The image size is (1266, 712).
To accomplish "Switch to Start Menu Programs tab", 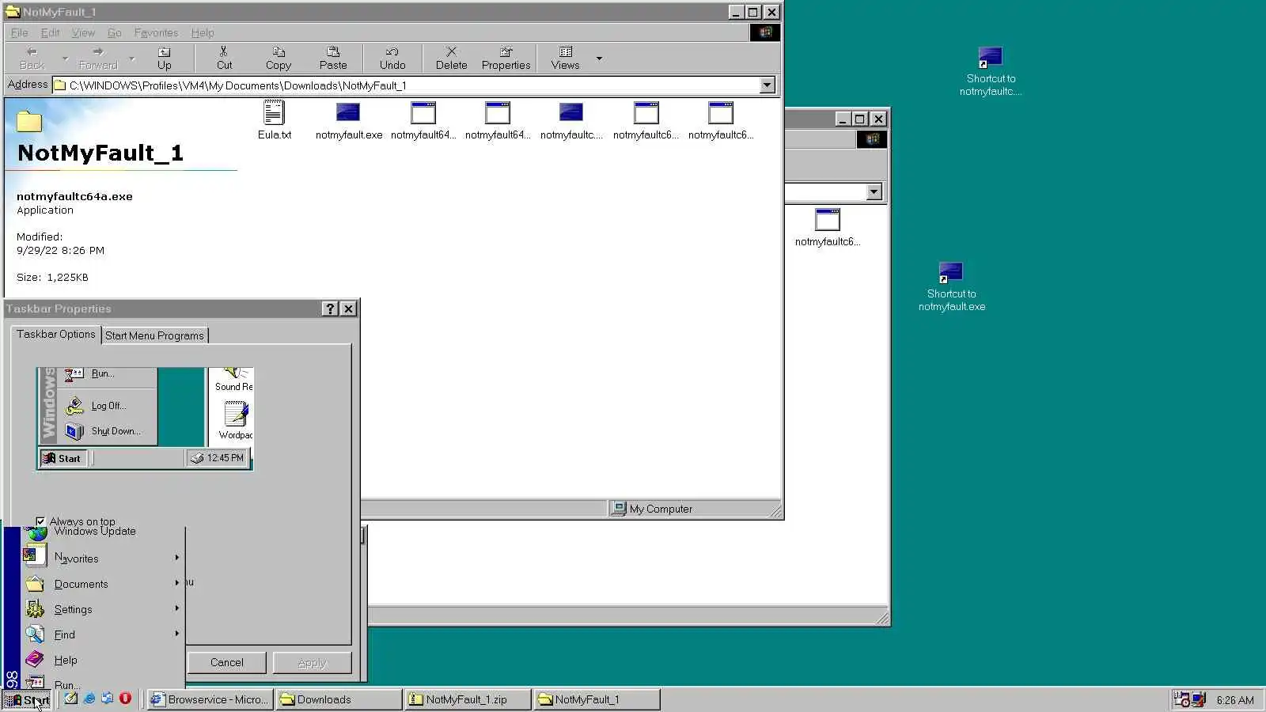I will tap(155, 335).
